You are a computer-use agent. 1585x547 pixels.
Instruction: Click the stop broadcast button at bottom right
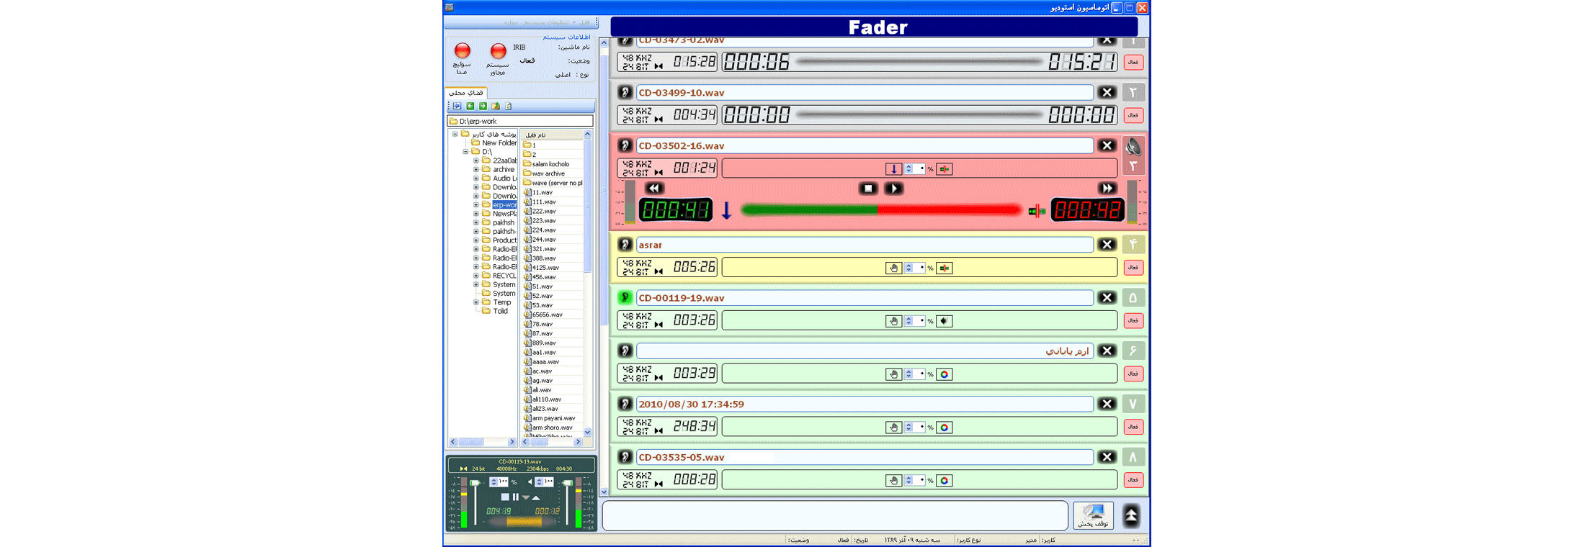(1093, 515)
